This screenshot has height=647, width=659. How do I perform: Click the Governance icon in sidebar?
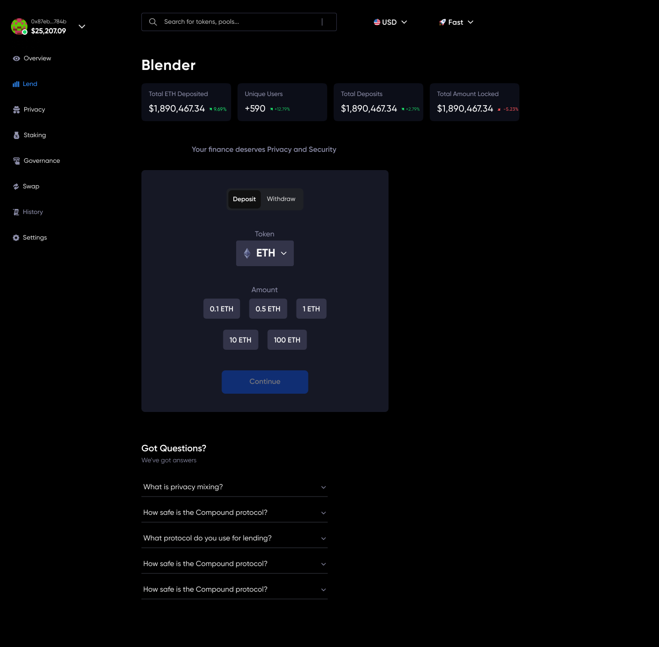(x=16, y=161)
